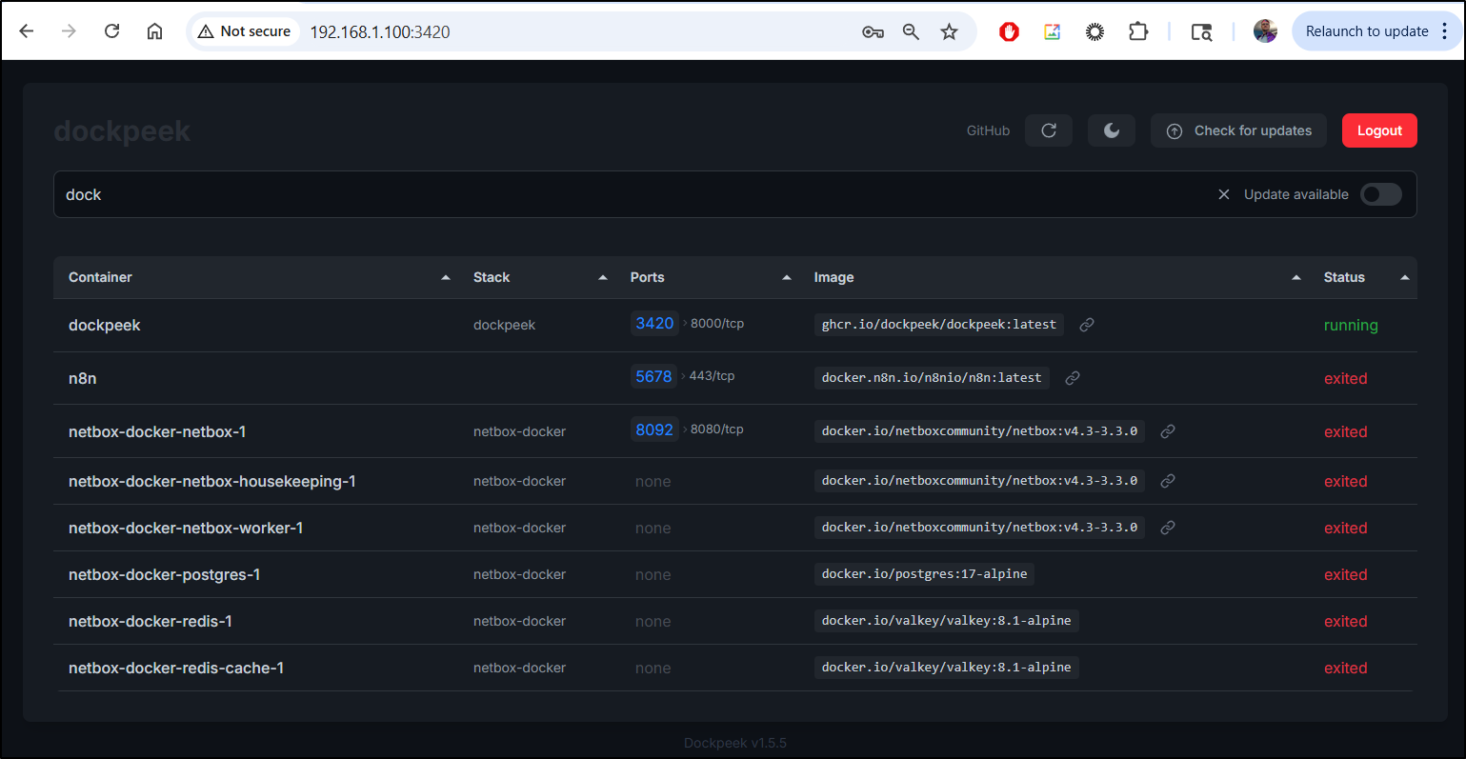1466x759 pixels.
Task: Refresh the dockpeek container list
Action: point(1049,130)
